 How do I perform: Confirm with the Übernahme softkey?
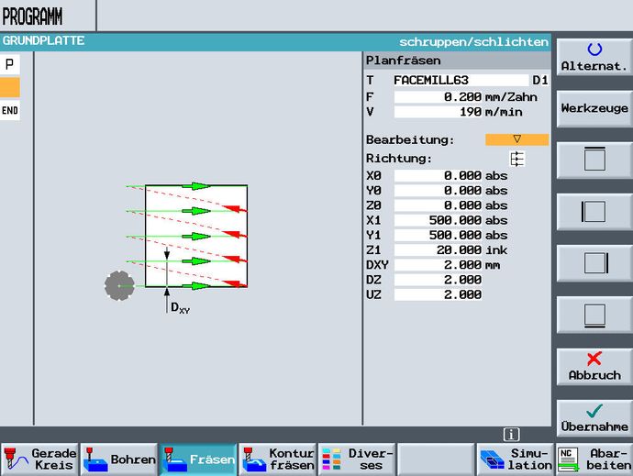(594, 418)
